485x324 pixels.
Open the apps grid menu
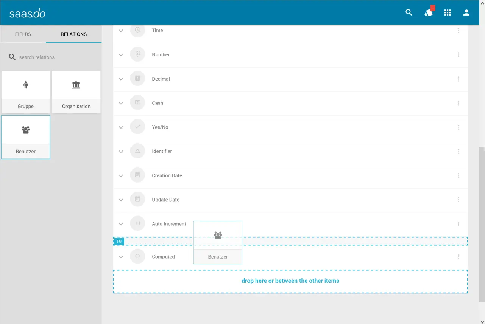click(448, 12)
